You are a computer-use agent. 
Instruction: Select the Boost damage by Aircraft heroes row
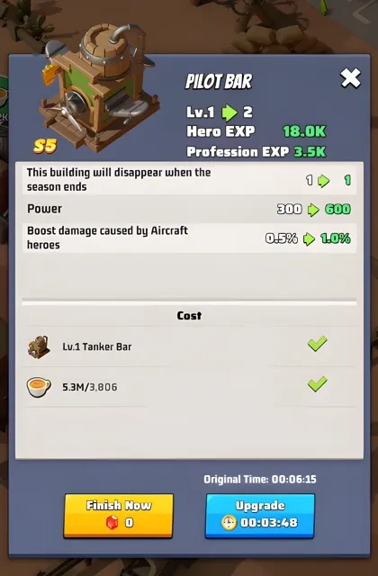(x=189, y=238)
